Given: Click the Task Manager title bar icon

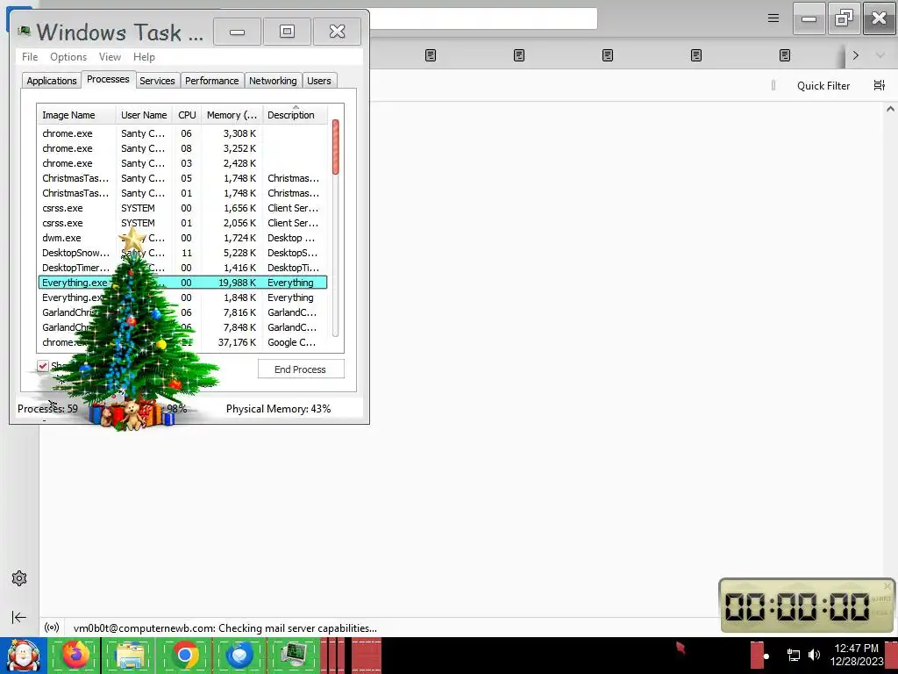Looking at the screenshot, I should (24, 31).
